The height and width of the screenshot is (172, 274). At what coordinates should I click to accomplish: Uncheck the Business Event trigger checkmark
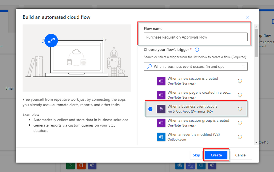(x=150, y=109)
